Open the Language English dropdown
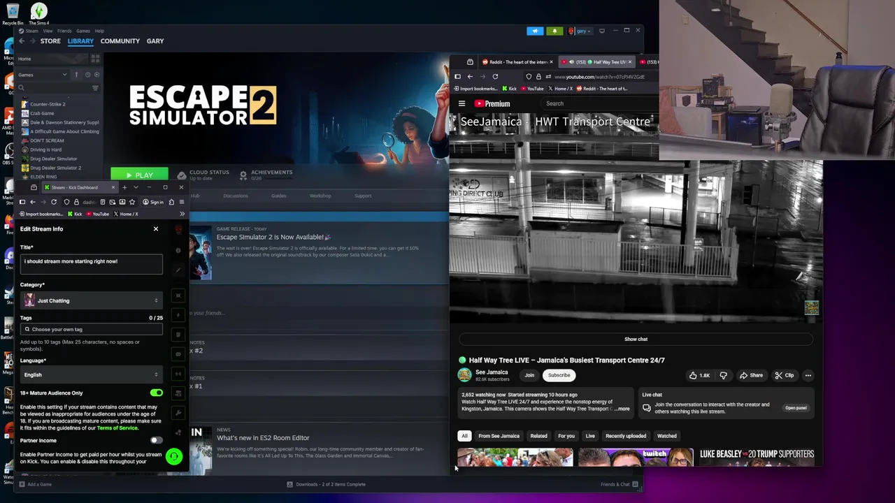 [x=92, y=374]
